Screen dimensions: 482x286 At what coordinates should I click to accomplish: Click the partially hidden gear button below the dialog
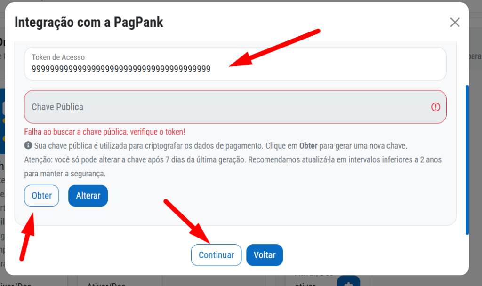(x=348, y=281)
